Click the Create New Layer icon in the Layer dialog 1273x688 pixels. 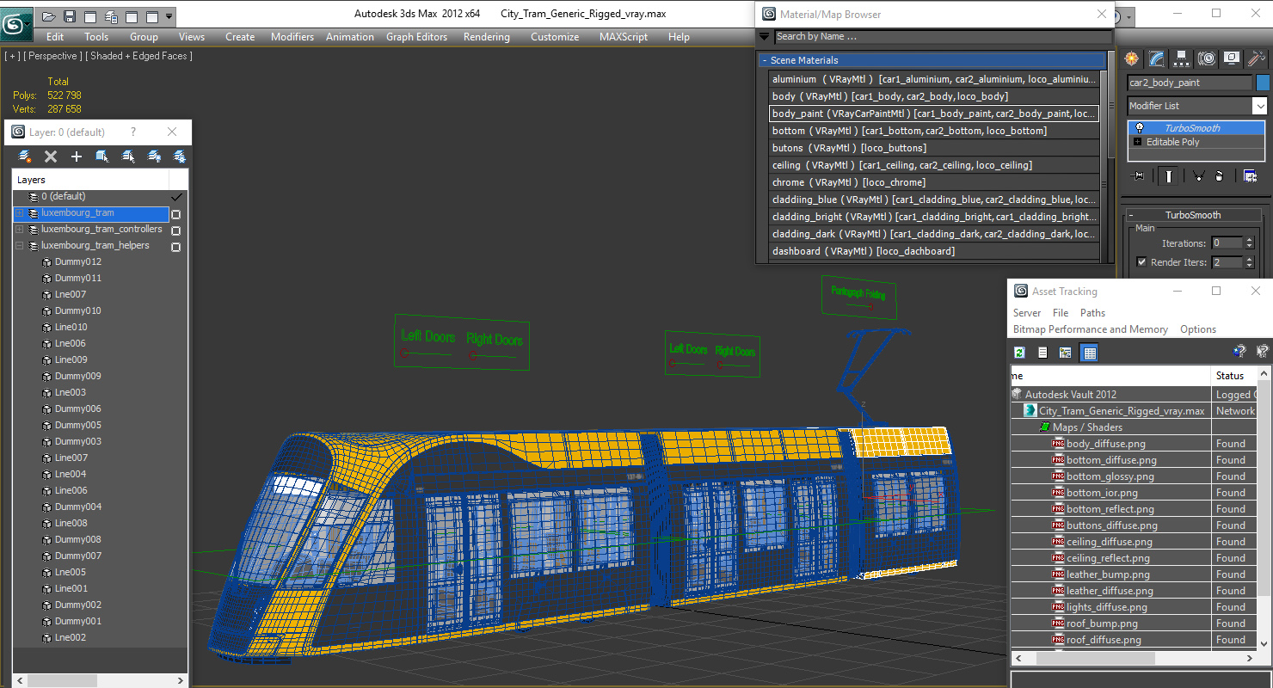coord(25,157)
